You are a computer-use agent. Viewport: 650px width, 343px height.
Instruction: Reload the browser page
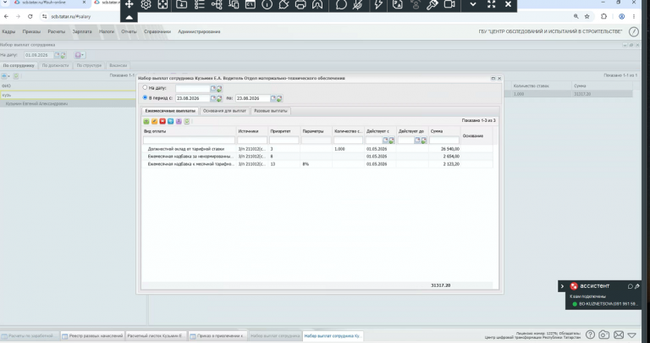click(x=30, y=17)
